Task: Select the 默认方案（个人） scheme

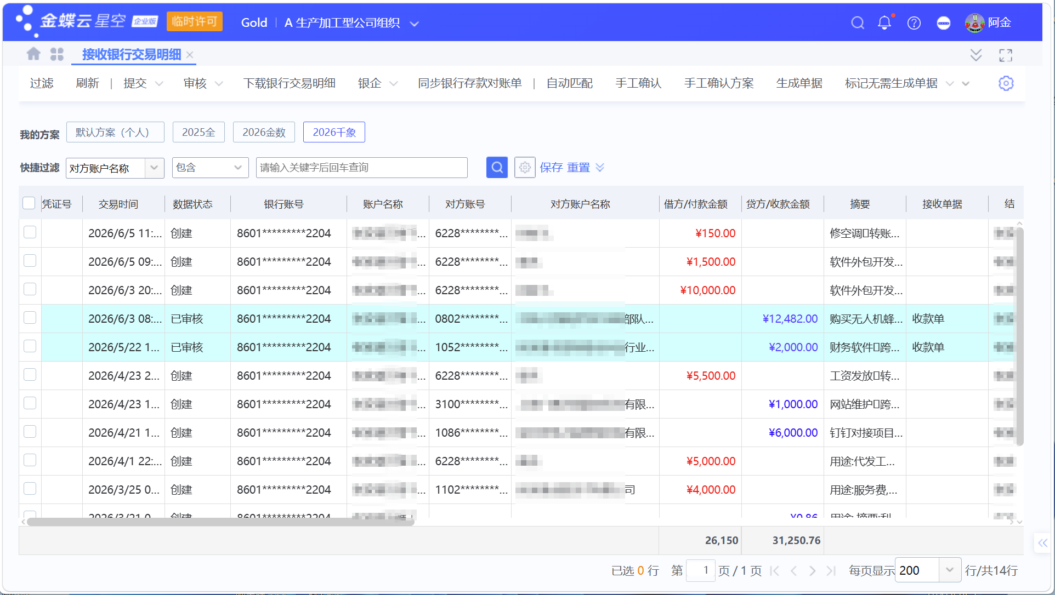Action: click(115, 132)
